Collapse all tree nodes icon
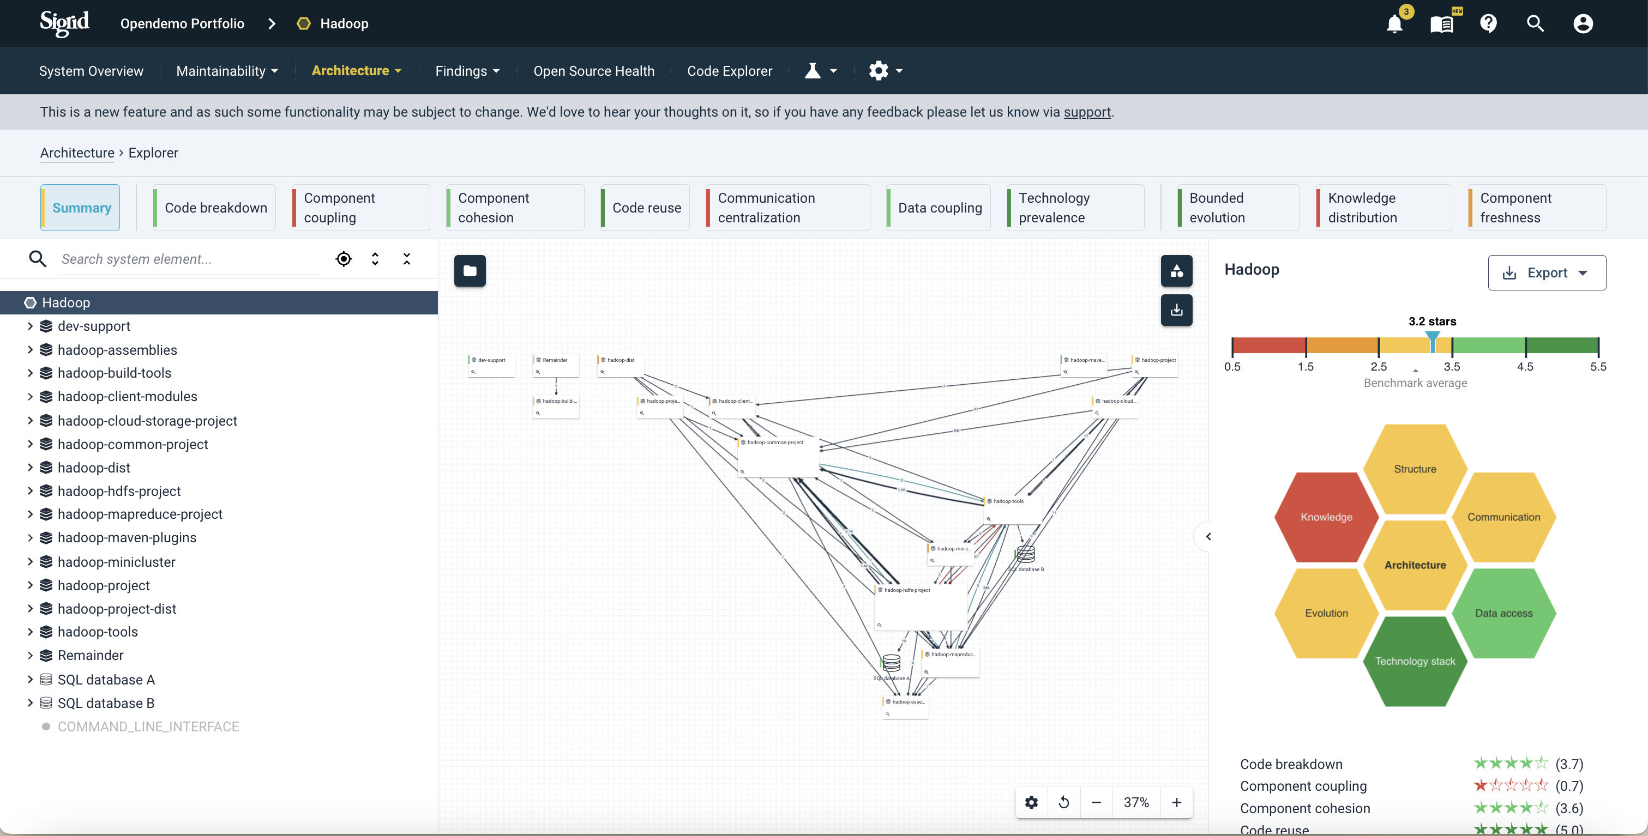Viewport: 1648px width, 836px height. pyautogui.click(x=407, y=259)
